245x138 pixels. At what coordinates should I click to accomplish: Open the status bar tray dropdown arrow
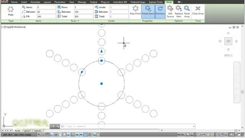[236, 135]
